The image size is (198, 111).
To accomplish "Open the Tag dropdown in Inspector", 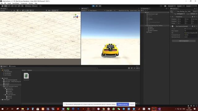I will tap(181, 14).
